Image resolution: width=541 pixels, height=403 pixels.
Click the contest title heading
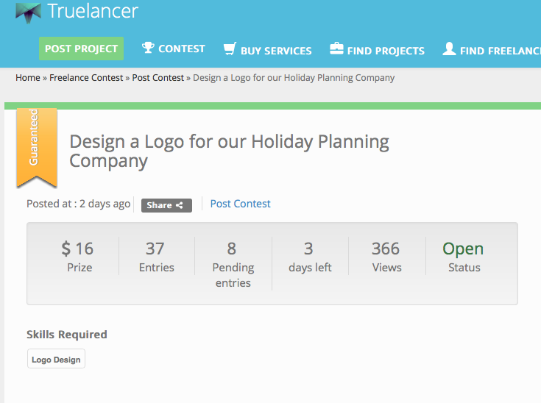(x=229, y=151)
